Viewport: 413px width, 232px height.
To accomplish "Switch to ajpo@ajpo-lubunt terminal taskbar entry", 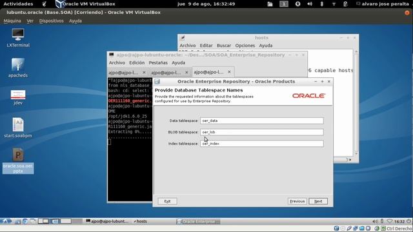I will click(107, 222).
